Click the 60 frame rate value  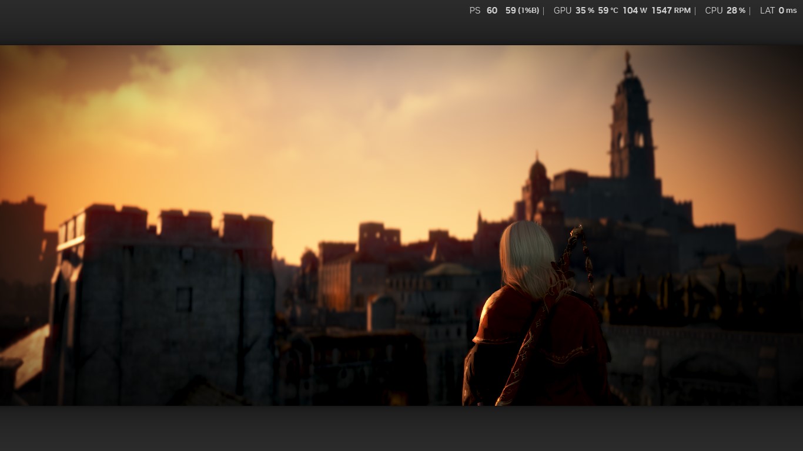(x=491, y=11)
